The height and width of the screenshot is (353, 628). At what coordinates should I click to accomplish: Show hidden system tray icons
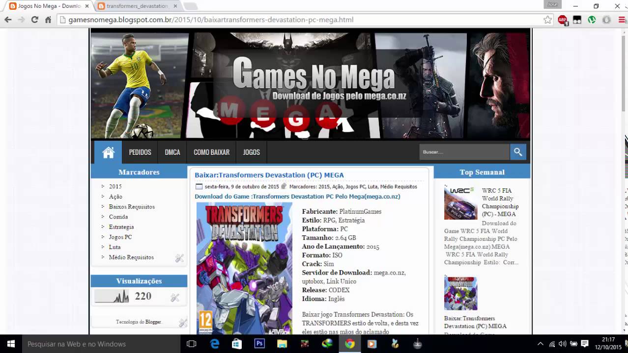(x=541, y=344)
